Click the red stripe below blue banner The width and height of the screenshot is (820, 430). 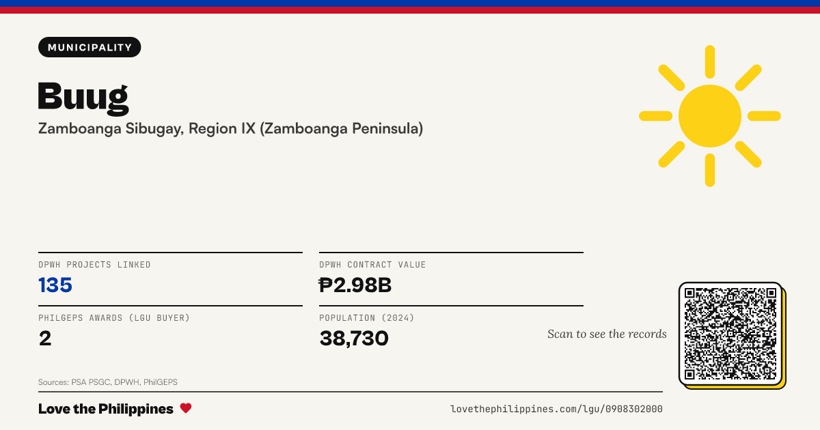click(410, 10)
